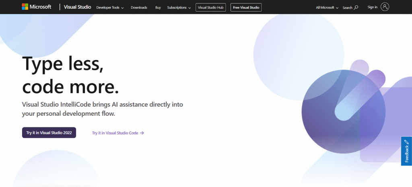
Task: Click the chevron next to Subscriptions
Action: [x=190, y=8]
